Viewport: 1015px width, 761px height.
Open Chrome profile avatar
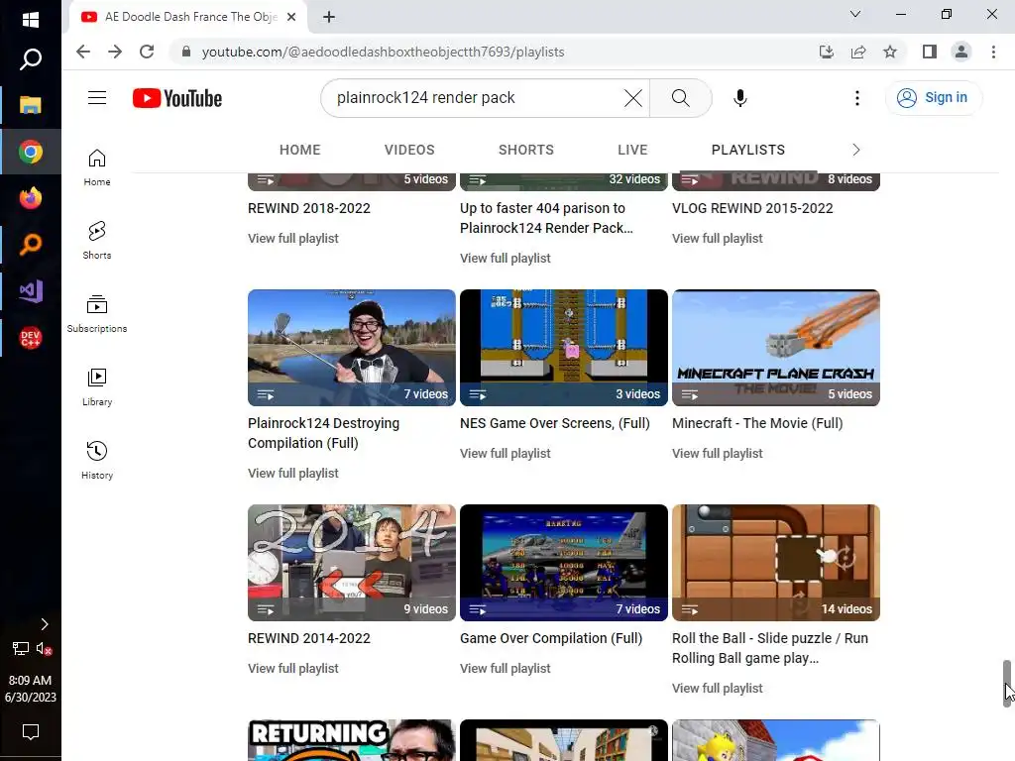961,52
